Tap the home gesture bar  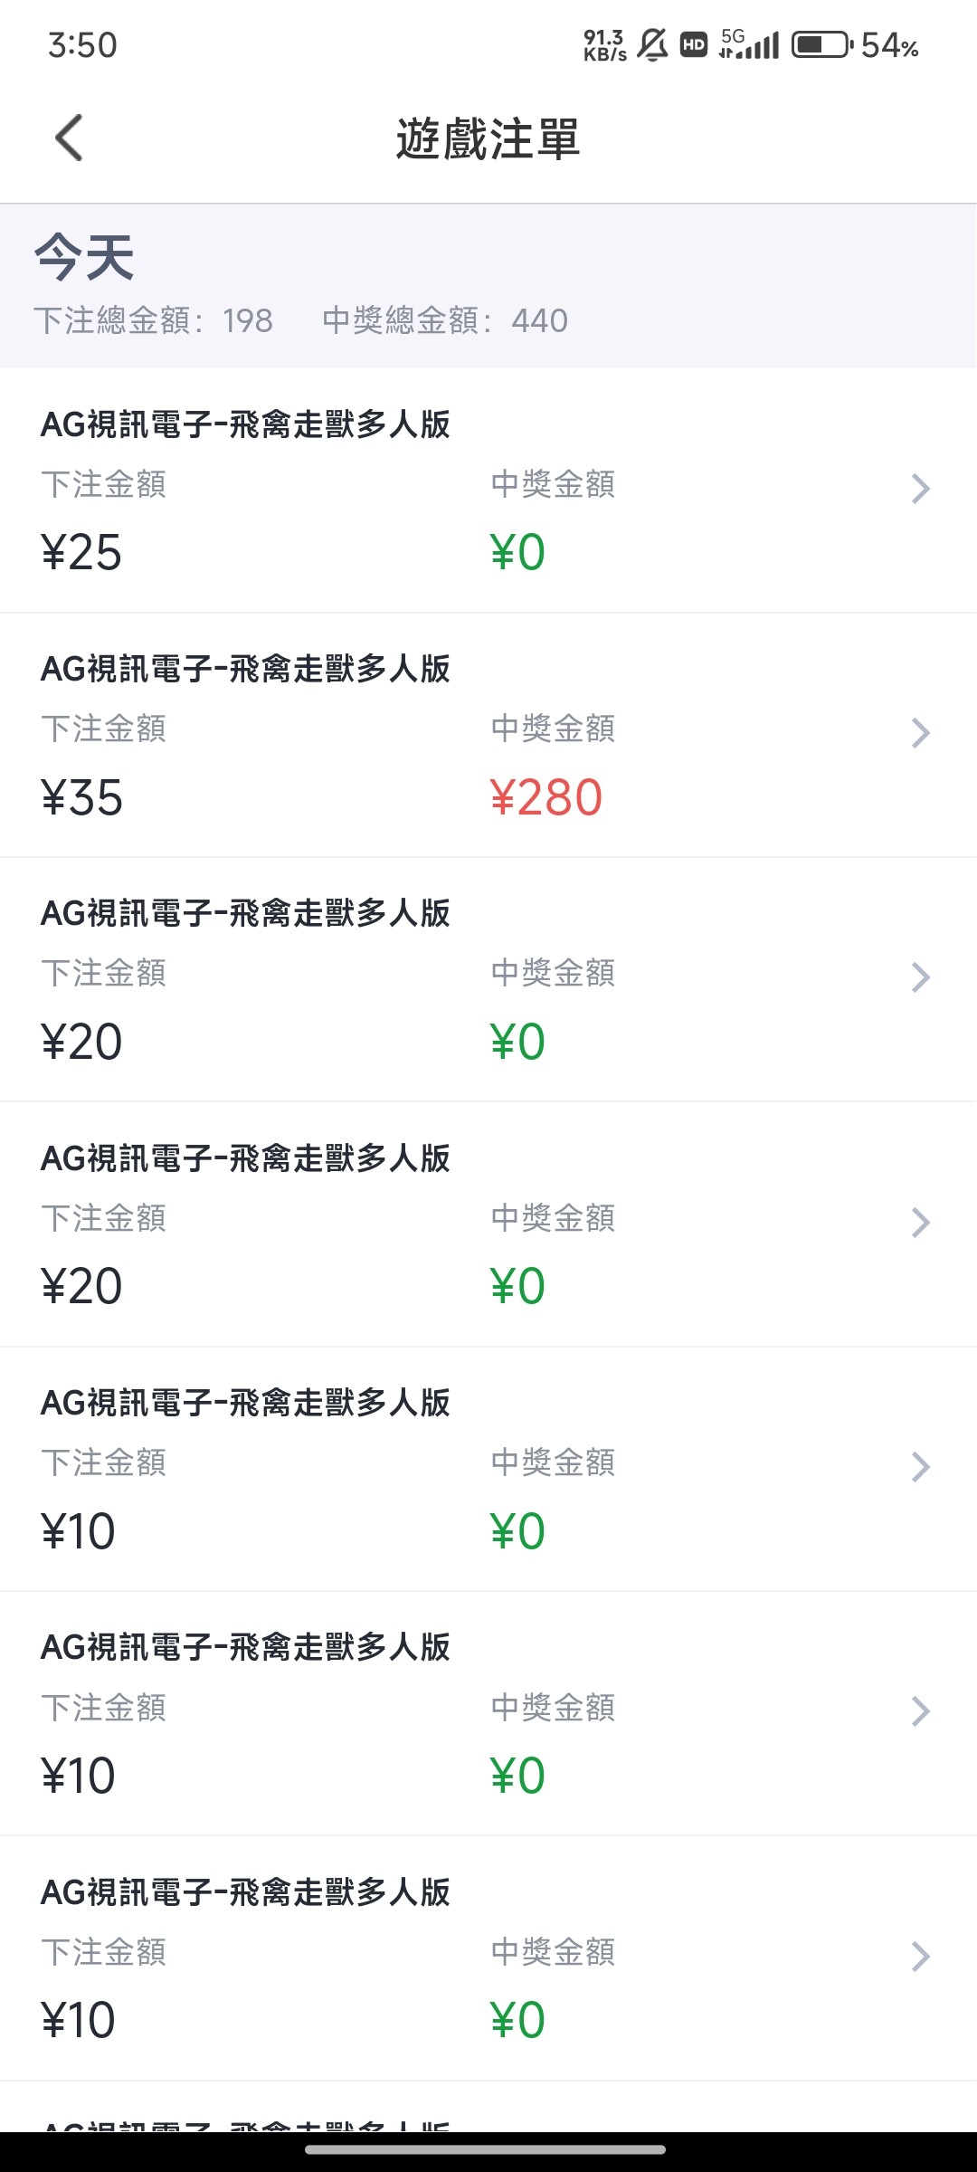click(486, 2149)
